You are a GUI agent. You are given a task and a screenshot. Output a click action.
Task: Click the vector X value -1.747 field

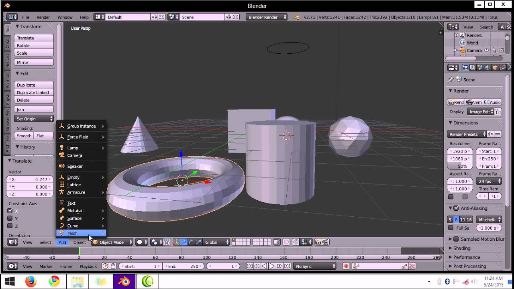click(30, 179)
